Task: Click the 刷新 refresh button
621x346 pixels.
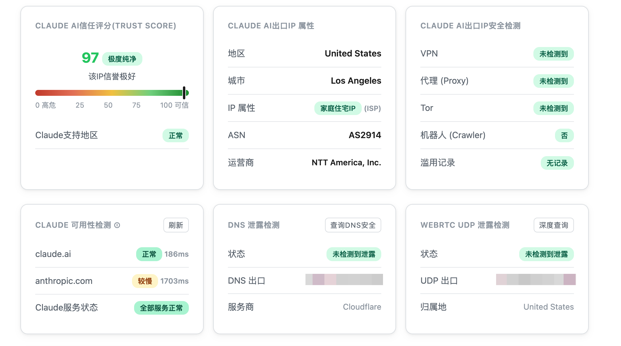Action: click(x=176, y=225)
